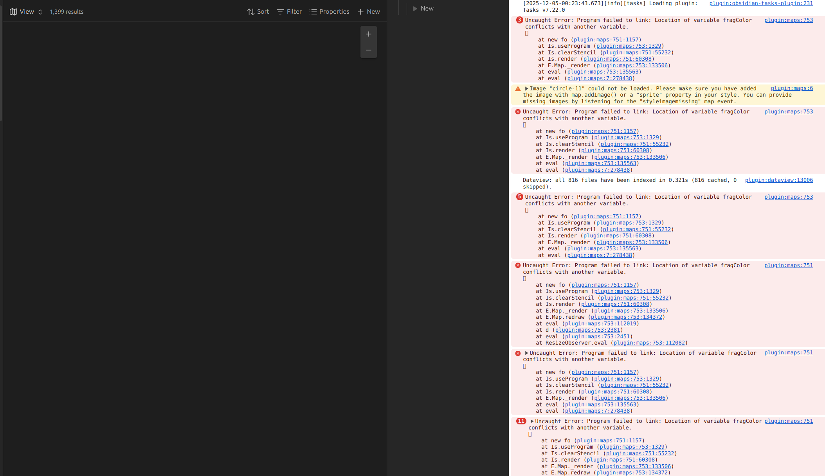Image resolution: width=825 pixels, height=476 pixels.
Task: Zoom in on the map
Action: tap(368, 34)
